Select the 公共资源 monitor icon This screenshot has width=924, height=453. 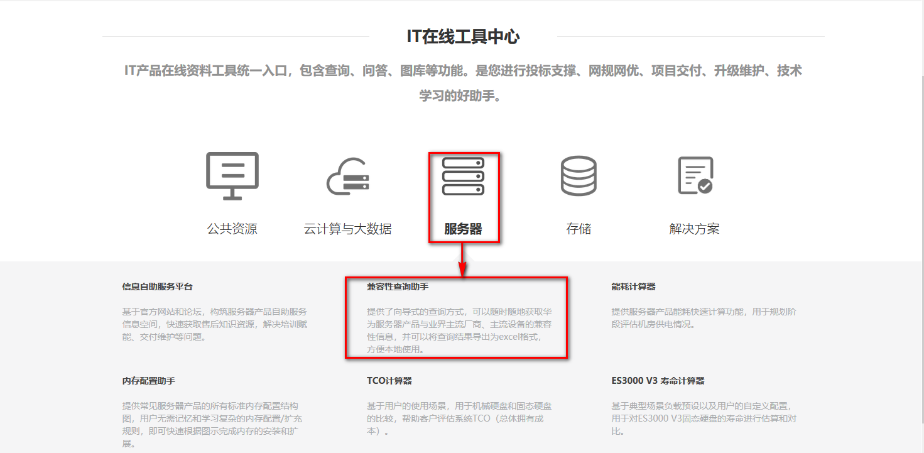tap(232, 176)
